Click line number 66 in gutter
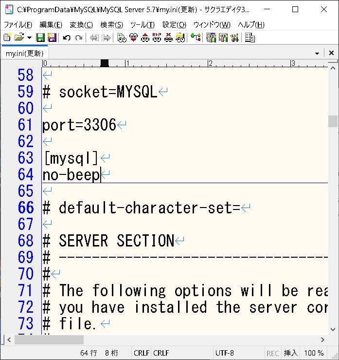Viewport: 339px width, 360px height. tap(26, 208)
